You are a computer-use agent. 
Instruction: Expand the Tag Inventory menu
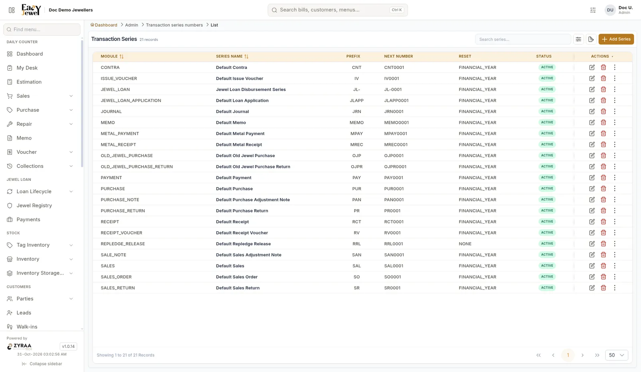(42, 245)
